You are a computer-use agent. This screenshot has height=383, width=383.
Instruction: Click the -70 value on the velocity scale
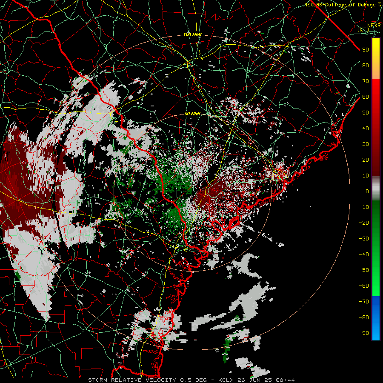[x=364, y=302]
